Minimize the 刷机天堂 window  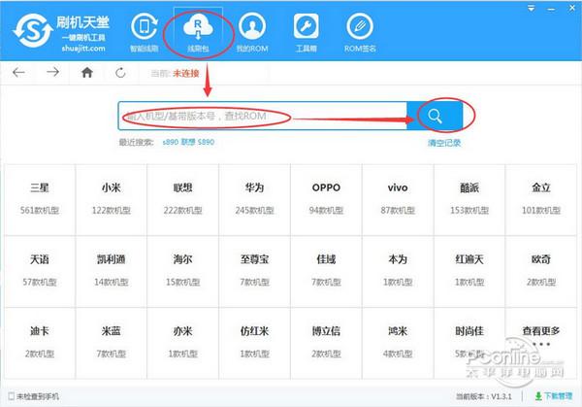(x=552, y=9)
